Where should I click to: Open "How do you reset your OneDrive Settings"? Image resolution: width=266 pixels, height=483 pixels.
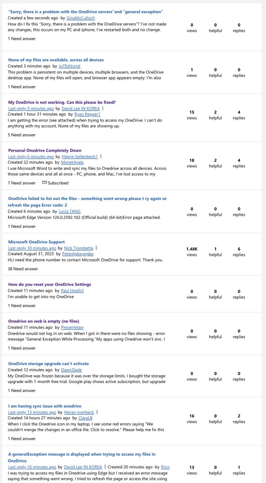point(49,285)
